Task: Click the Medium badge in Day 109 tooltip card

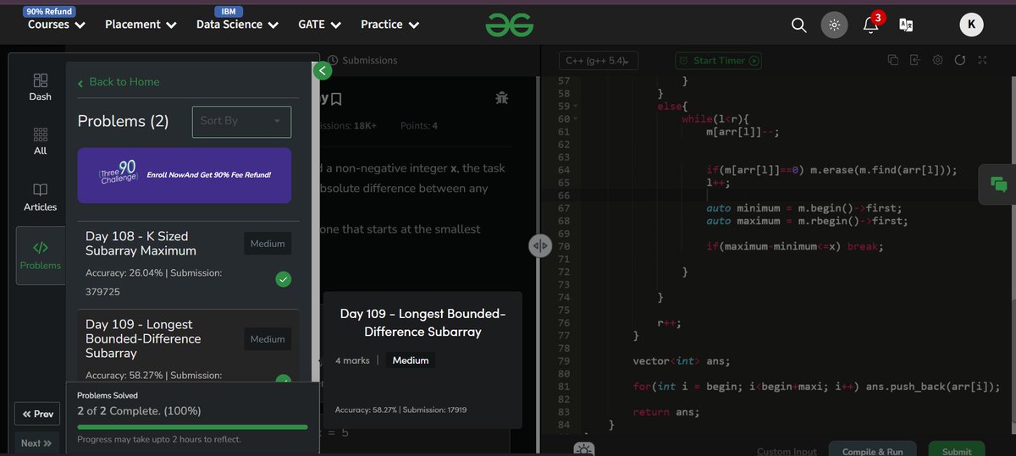Action: (410, 360)
